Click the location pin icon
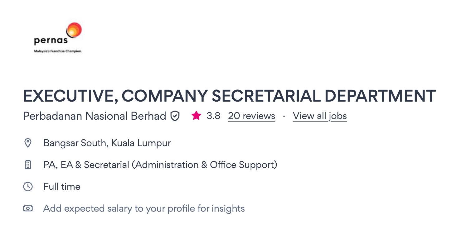Image resolution: width=451 pixels, height=230 pixels. (x=28, y=143)
